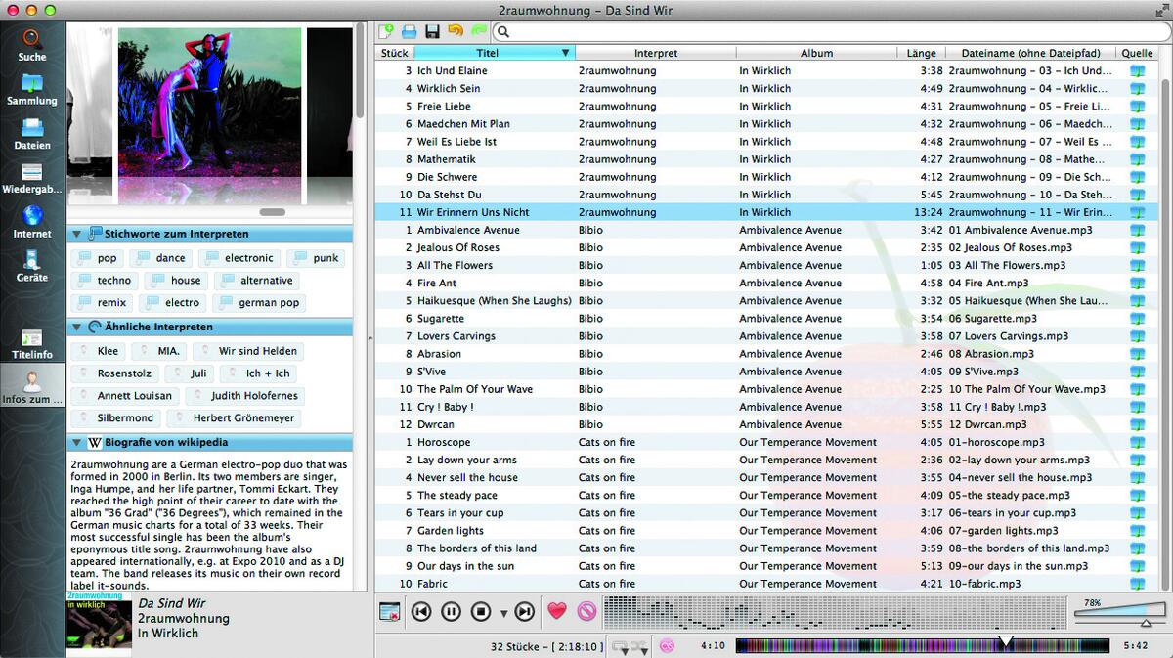Open the dropdown arrow next to the stop button
Viewport: 1173px width, 658px height.
coord(503,614)
